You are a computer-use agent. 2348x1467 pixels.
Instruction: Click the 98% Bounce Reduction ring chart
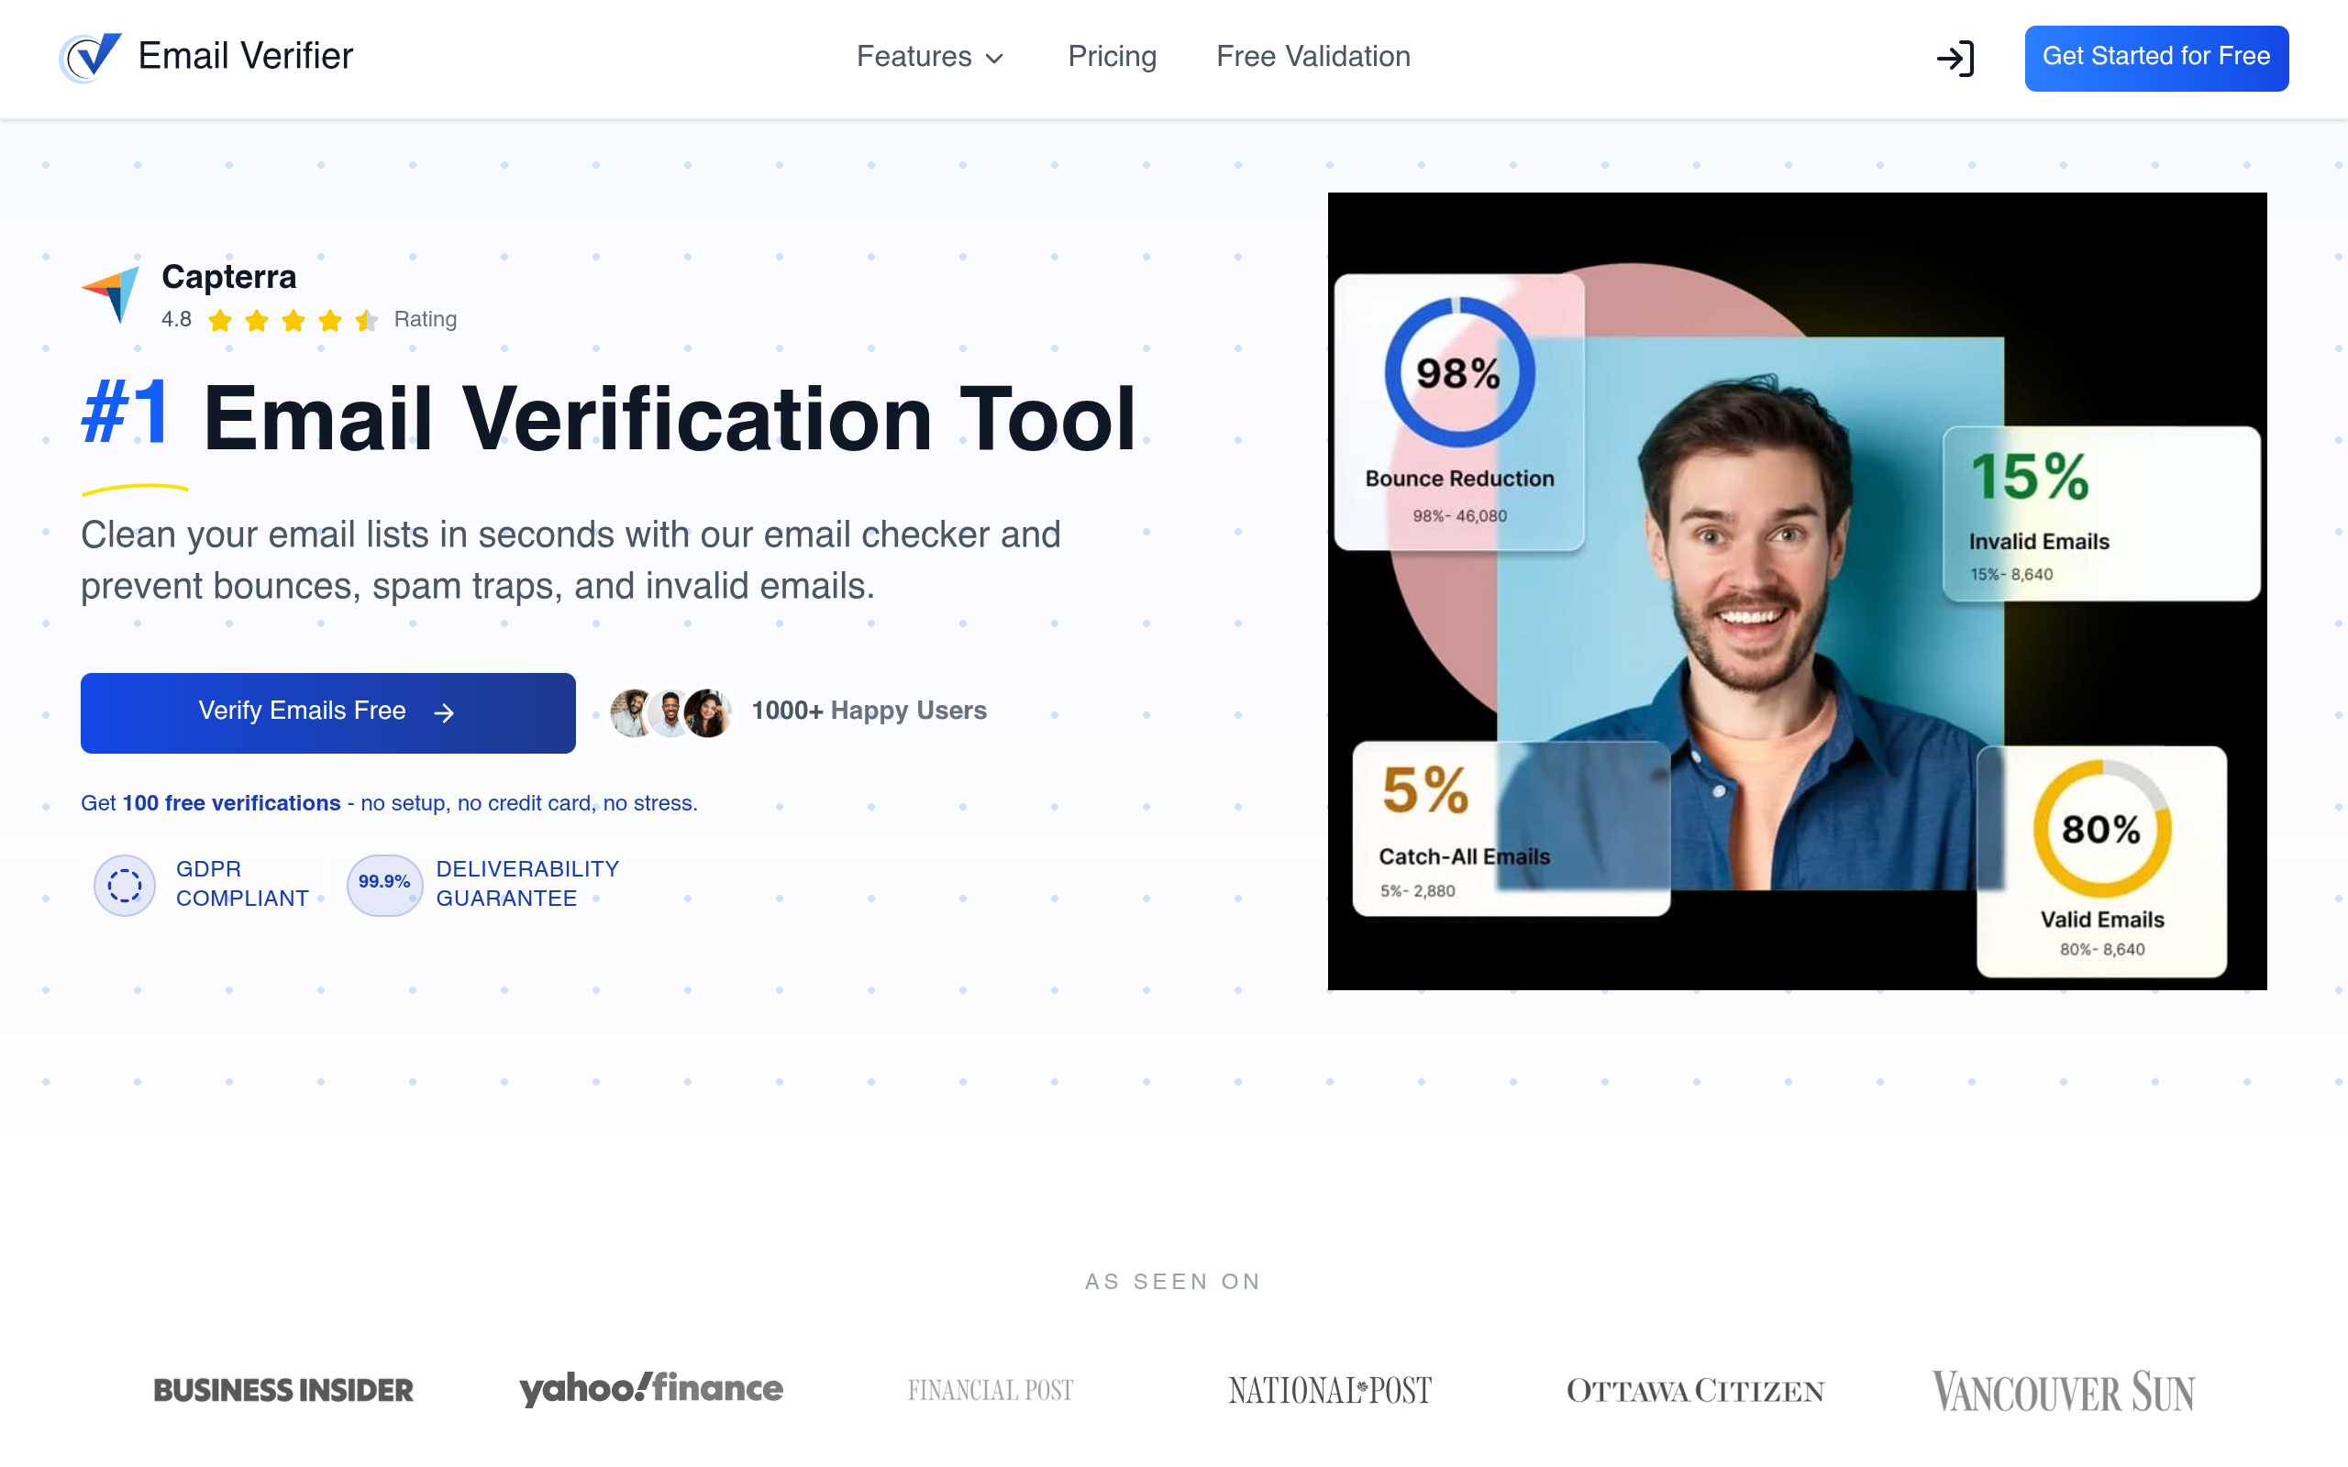(x=1458, y=372)
